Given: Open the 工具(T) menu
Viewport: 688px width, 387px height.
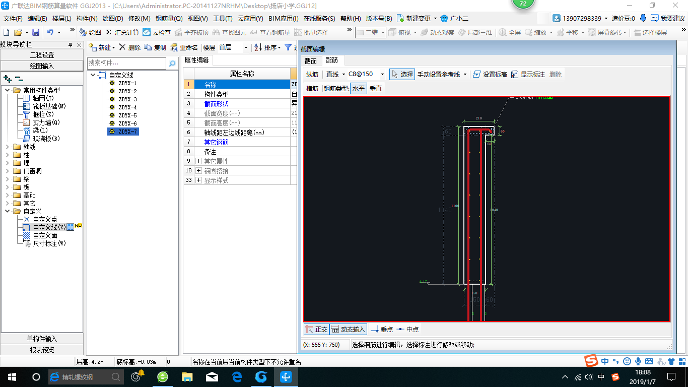Looking at the screenshot, I should coord(223,19).
